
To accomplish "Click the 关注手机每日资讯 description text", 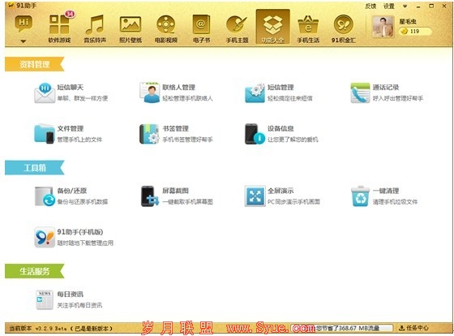I will (79, 305).
